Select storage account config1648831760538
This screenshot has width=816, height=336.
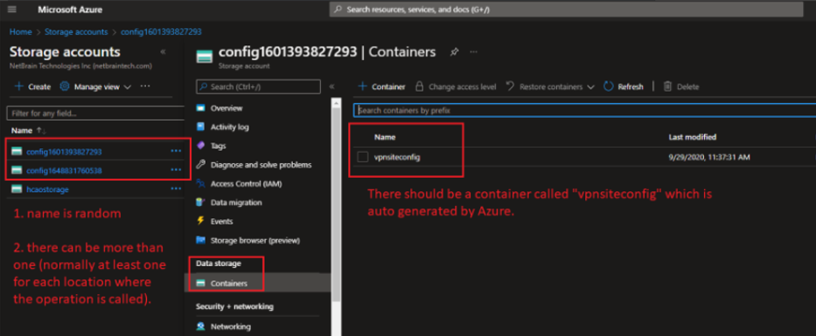(x=64, y=170)
